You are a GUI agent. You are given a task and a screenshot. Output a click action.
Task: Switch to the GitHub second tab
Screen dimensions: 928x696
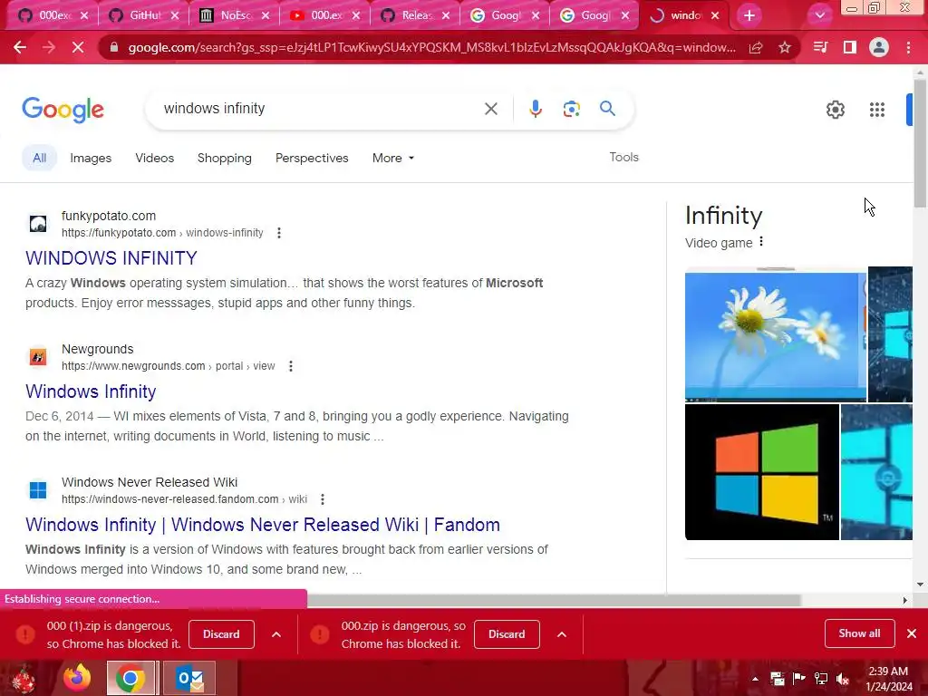[142, 15]
